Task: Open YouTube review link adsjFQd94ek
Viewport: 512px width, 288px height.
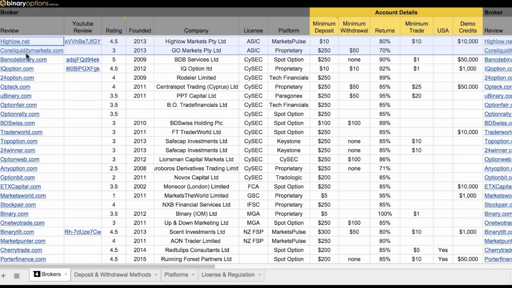Action: pos(83,60)
